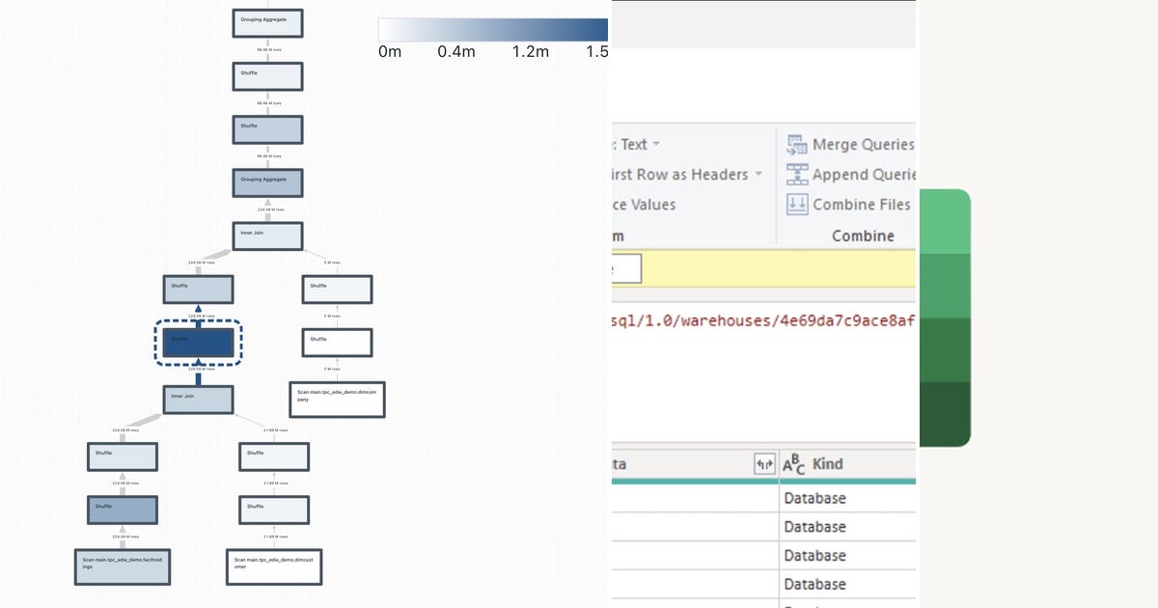The height and width of the screenshot is (608, 1158).
Task: Select the highlighted Shuffle node in query plan
Action: point(199,341)
